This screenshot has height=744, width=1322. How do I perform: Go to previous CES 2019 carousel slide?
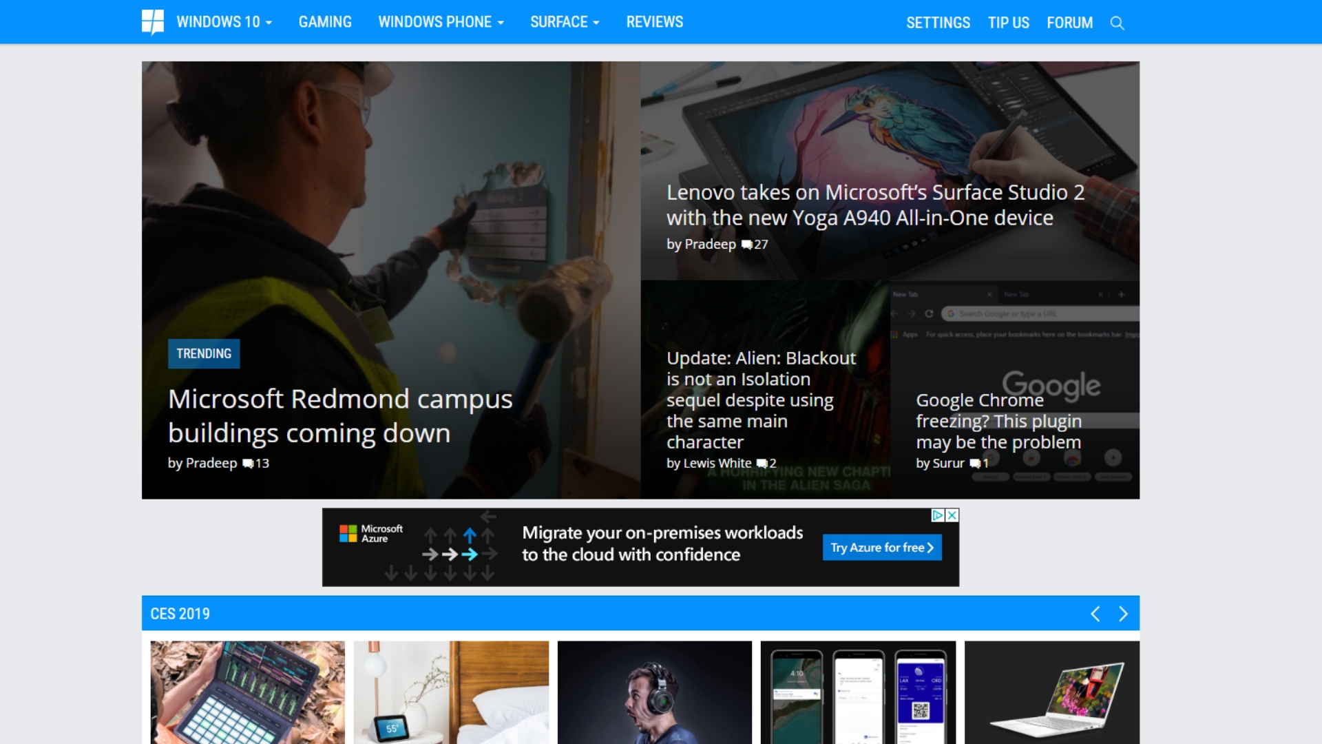coord(1095,614)
